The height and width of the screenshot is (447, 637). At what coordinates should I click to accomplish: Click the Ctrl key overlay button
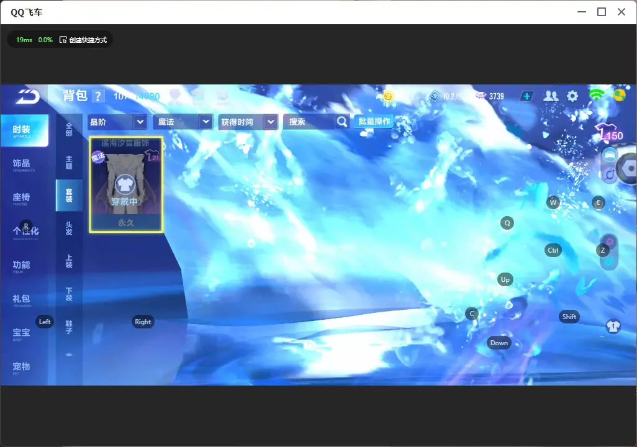pos(553,250)
